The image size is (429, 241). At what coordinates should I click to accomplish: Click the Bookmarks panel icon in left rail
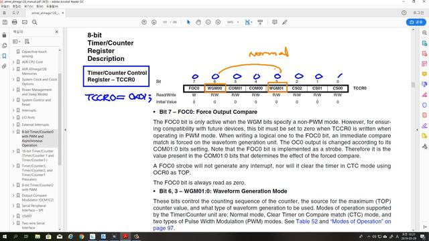coord(4,56)
